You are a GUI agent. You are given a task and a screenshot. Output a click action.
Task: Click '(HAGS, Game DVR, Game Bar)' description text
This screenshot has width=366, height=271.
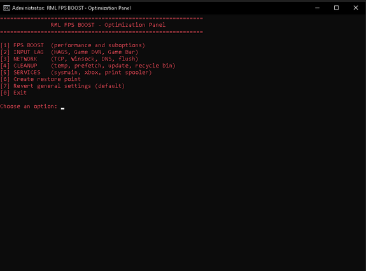[95, 52]
